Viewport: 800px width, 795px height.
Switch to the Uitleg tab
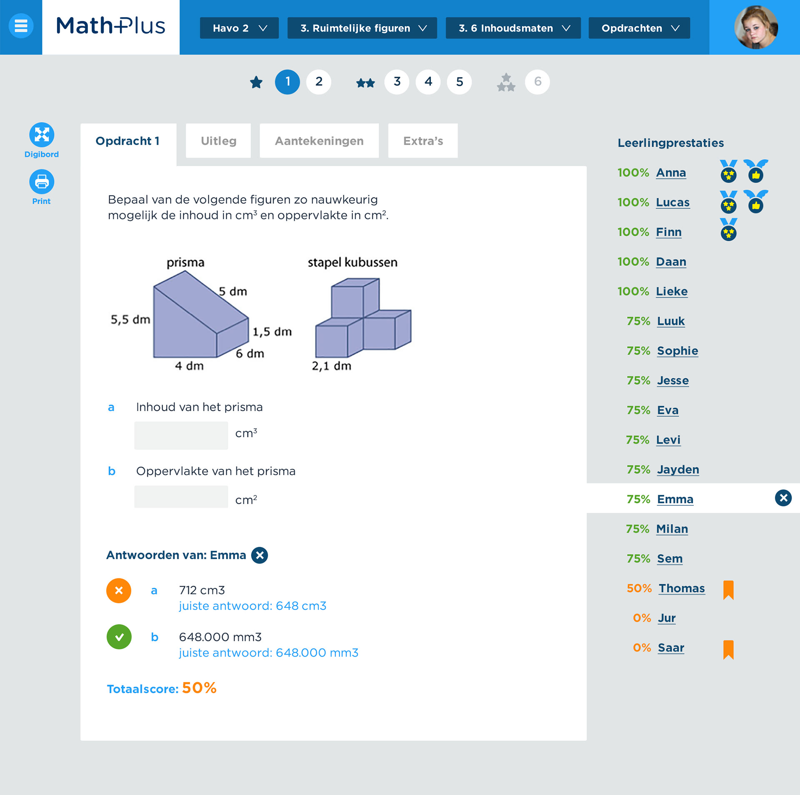218,141
